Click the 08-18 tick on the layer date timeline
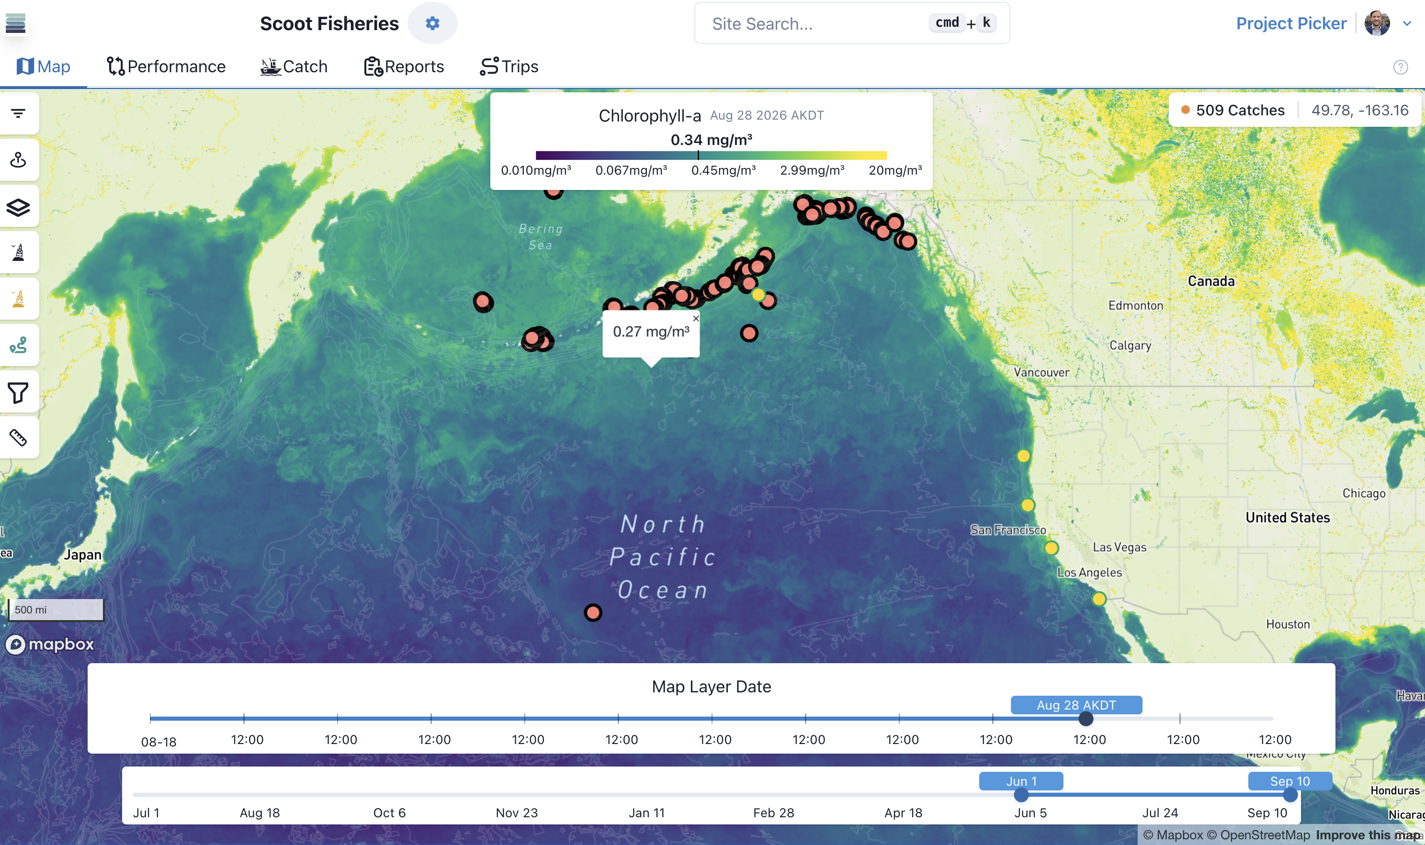The image size is (1425, 845). (x=150, y=719)
